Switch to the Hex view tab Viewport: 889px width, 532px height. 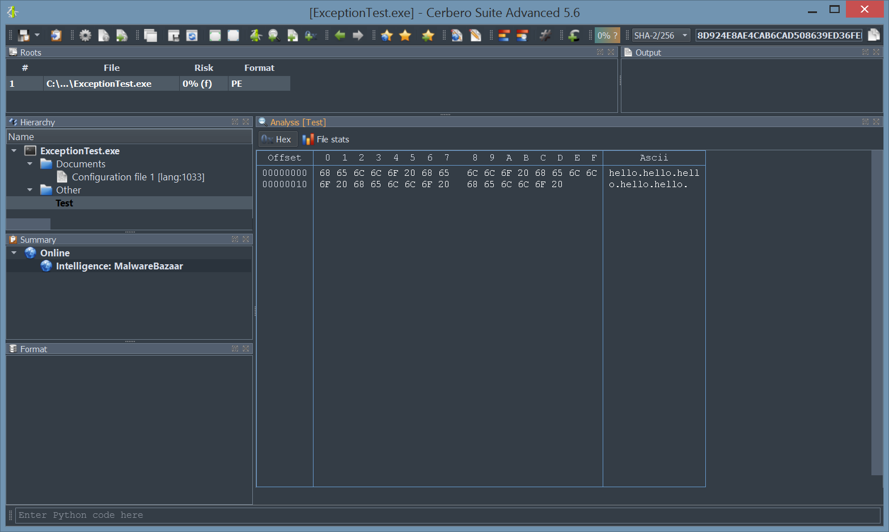coord(277,140)
